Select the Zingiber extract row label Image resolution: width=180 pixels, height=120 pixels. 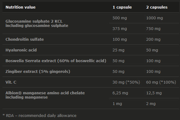pyautogui.click(x=38, y=72)
